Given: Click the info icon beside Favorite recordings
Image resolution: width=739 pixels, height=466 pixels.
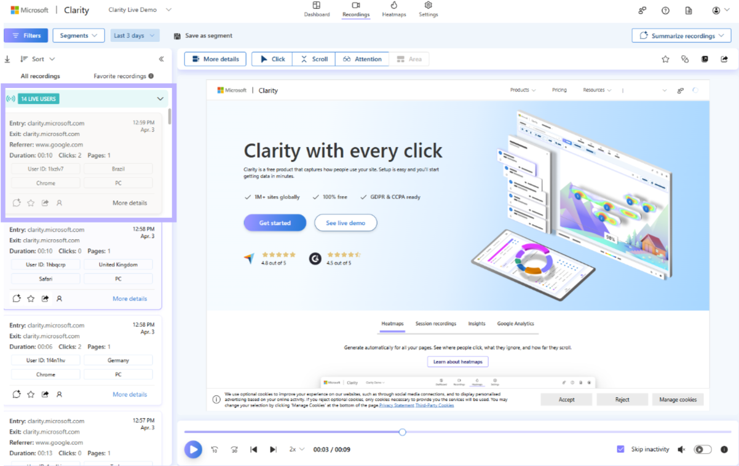Looking at the screenshot, I should (151, 76).
